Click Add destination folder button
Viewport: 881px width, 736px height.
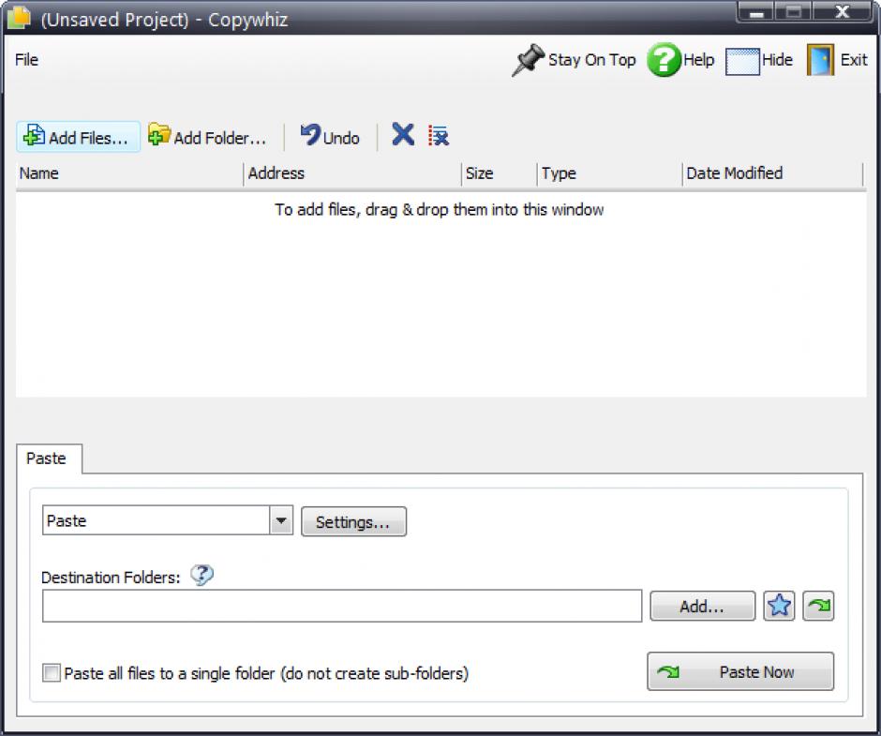(702, 606)
